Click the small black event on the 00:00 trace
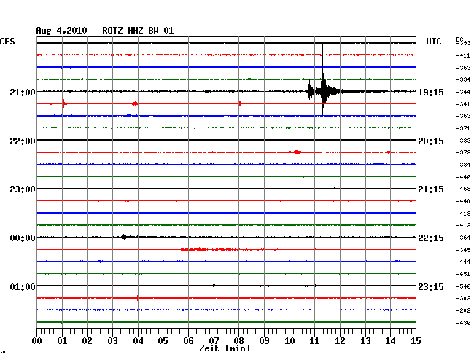 coord(123,237)
